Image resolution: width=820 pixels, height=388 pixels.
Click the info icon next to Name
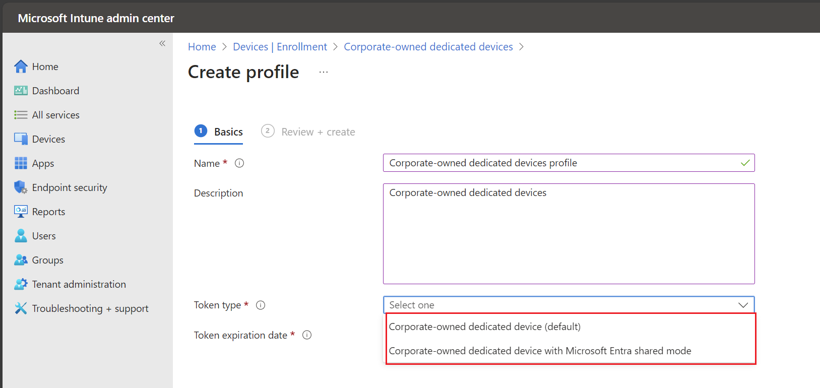(x=239, y=163)
